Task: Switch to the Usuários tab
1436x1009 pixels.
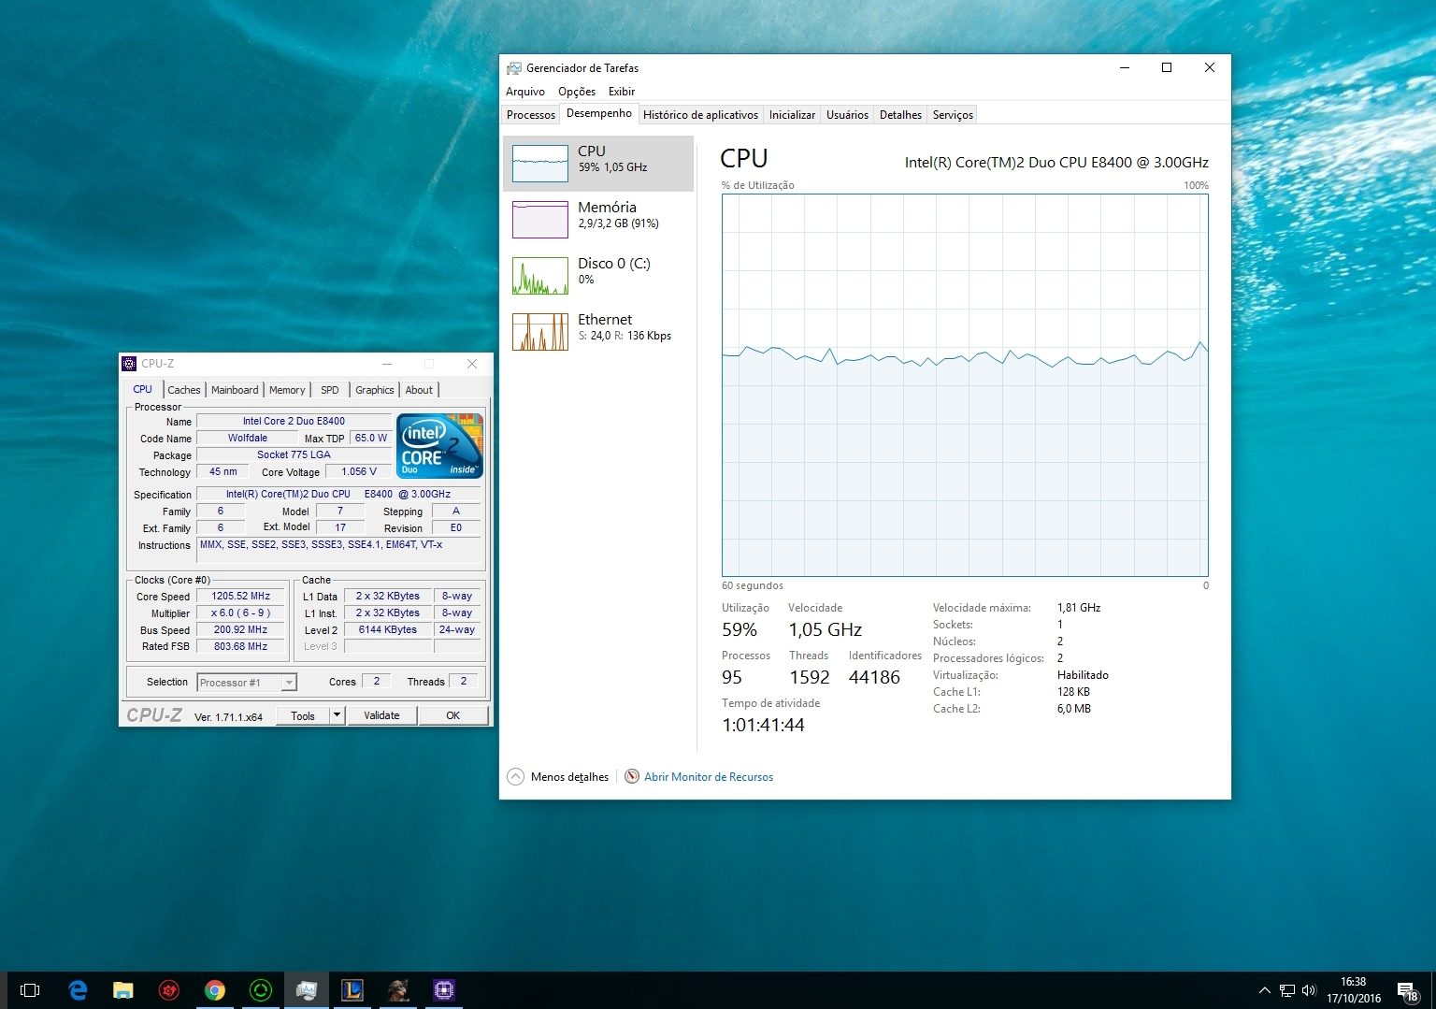Action: [x=847, y=115]
